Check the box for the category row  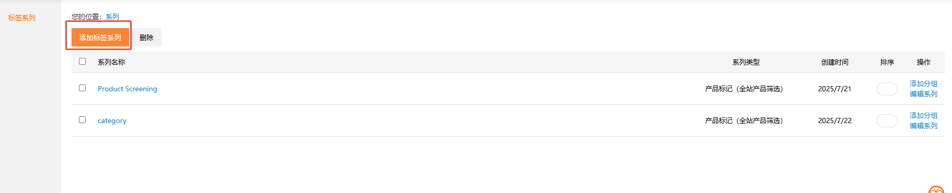click(x=82, y=120)
